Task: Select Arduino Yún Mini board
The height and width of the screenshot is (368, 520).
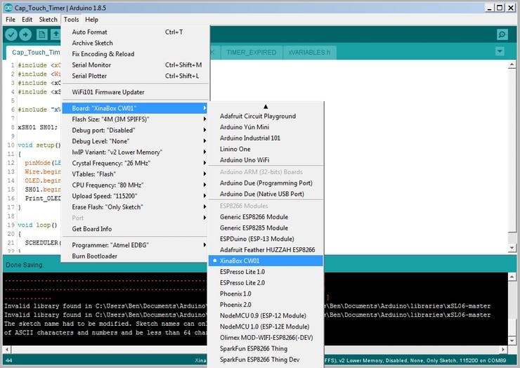Action: coord(266,127)
